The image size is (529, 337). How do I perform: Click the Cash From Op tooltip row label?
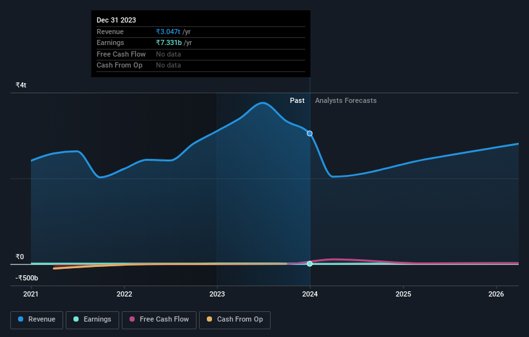[119, 66]
